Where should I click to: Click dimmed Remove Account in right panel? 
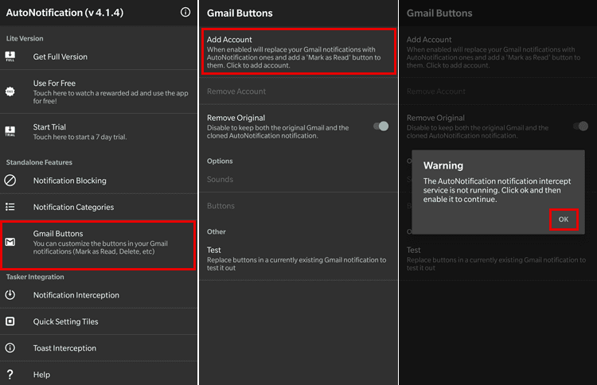pos(498,91)
